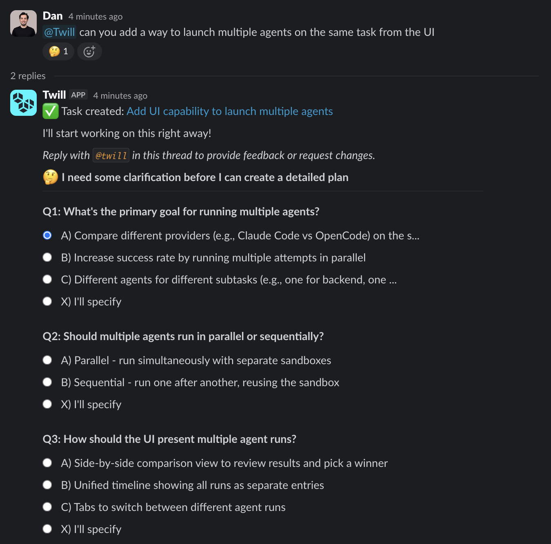Click the 4 minutes ago timestamp
The width and height of the screenshot is (551, 544).
point(95,16)
